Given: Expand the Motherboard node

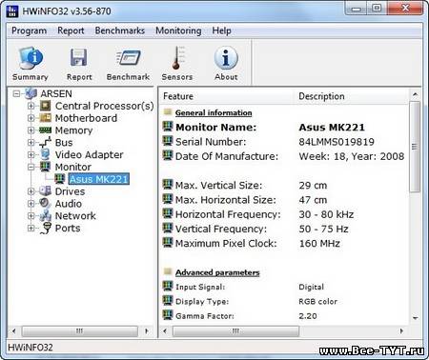Looking at the screenshot, I should (31, 118).
